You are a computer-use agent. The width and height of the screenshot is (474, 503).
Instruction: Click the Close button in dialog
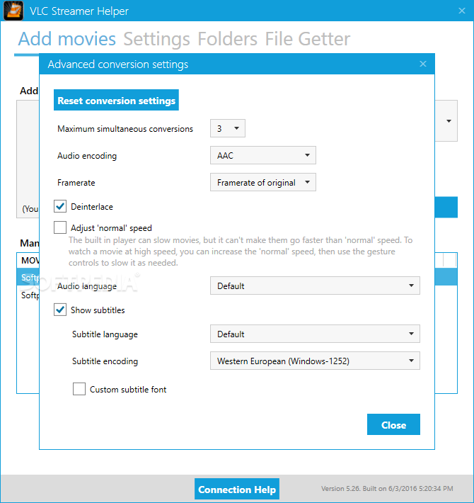[x=393, y=424]
